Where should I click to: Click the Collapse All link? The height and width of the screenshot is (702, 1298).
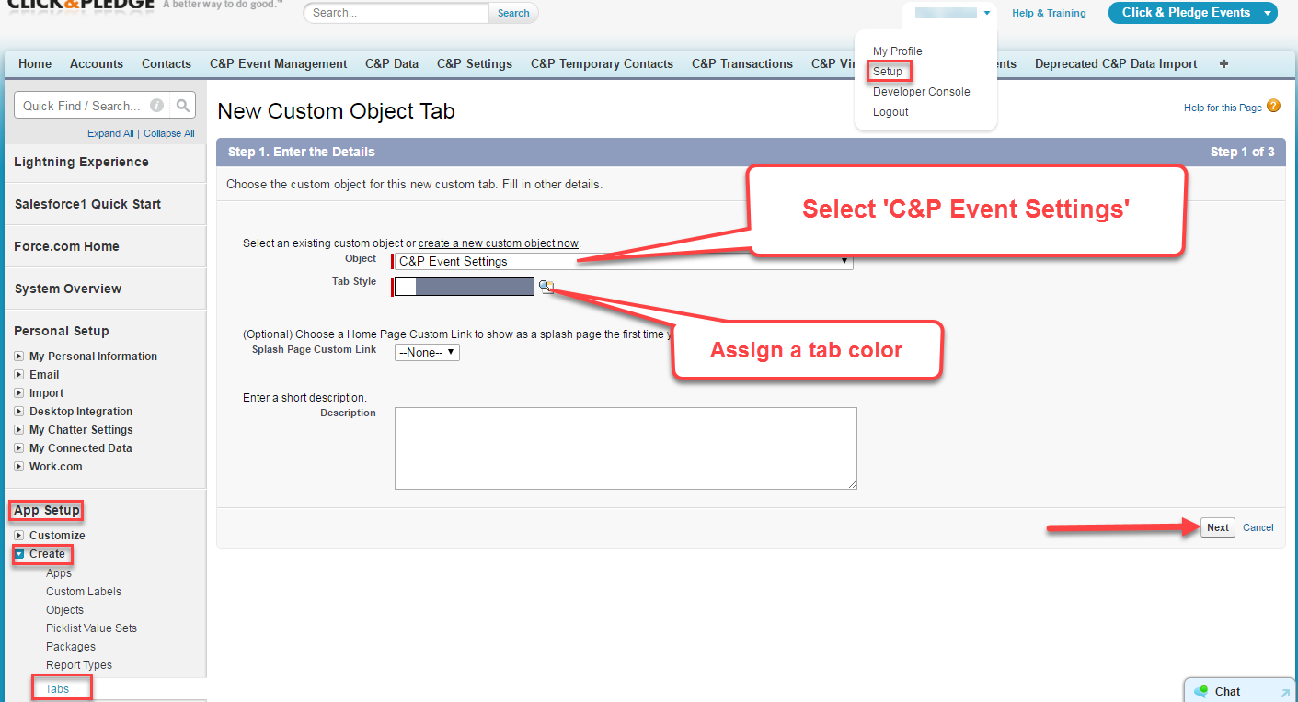coord(169,133)
